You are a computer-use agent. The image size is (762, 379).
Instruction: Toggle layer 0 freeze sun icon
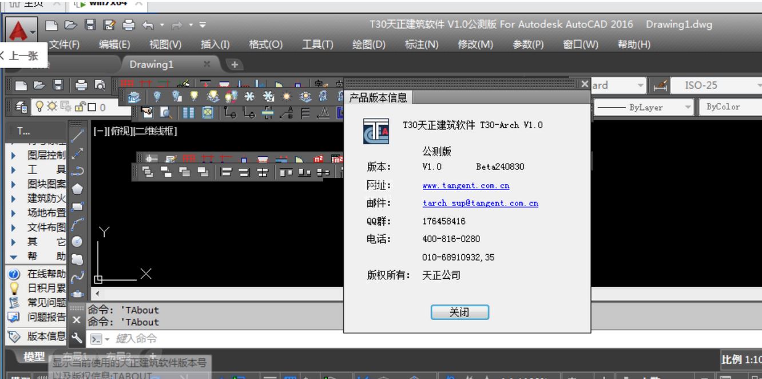(x=52, y=107)
